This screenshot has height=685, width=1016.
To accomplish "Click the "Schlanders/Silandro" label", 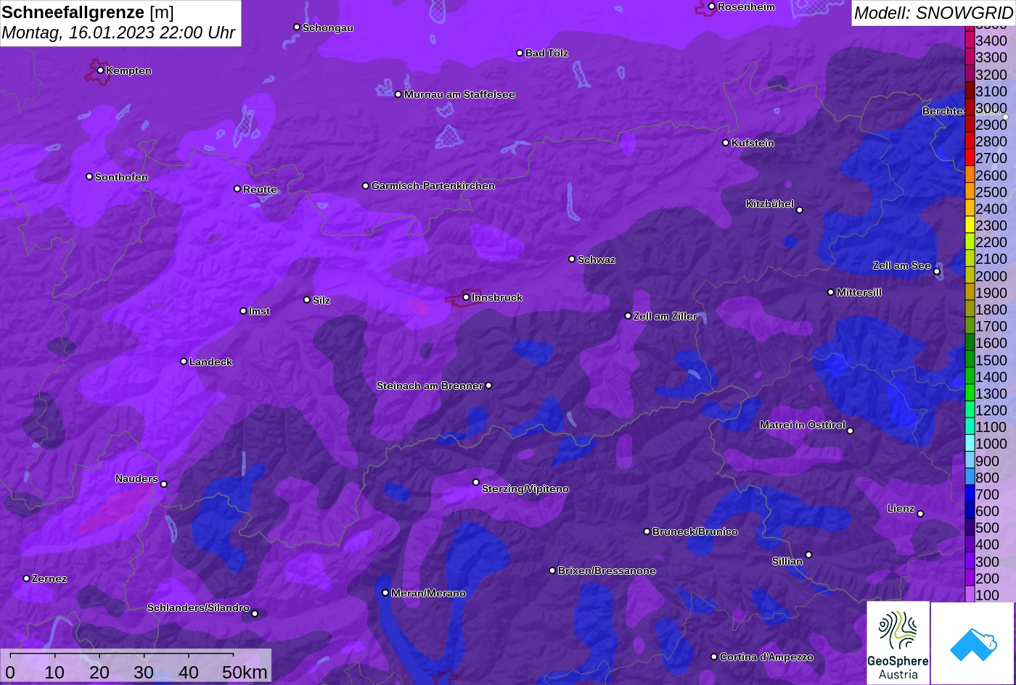I will point(198,607).
